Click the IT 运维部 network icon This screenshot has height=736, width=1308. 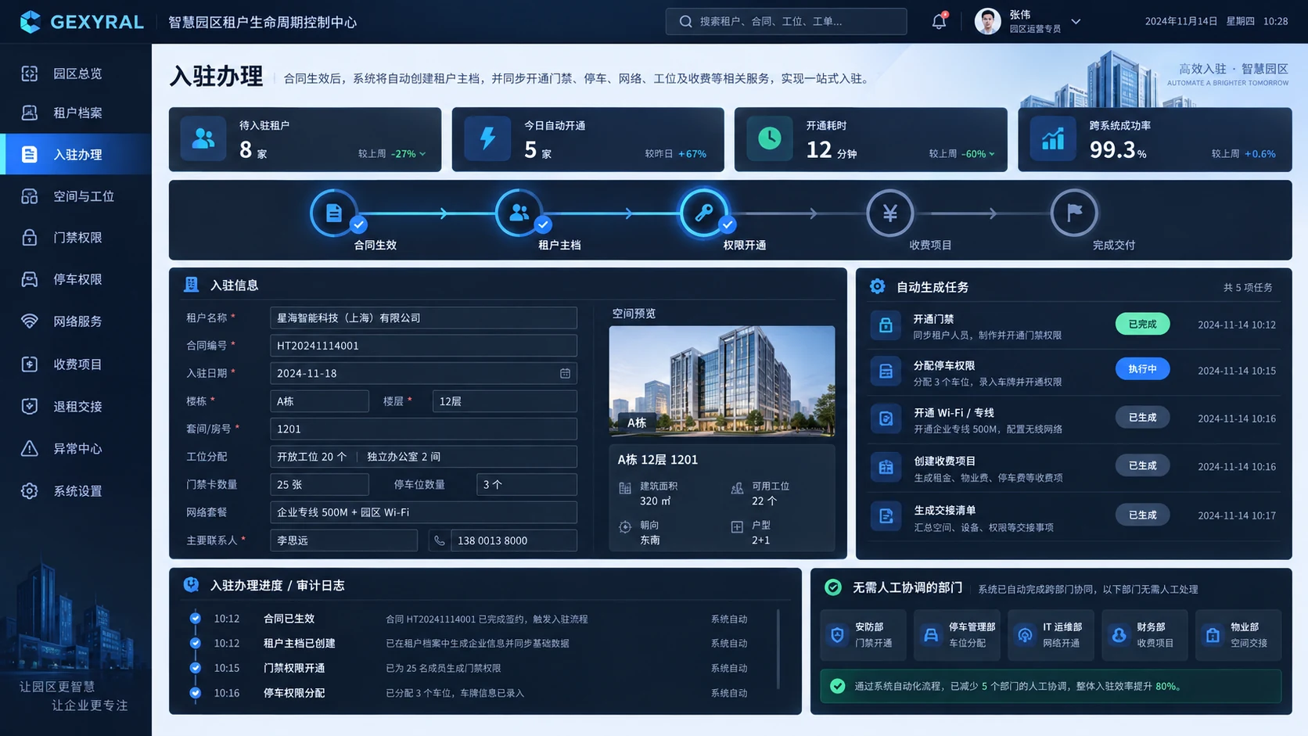pos(1025,635)
